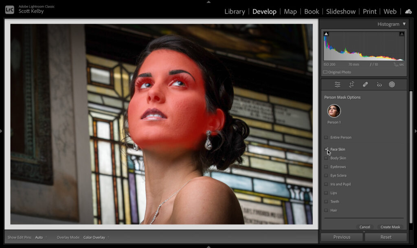Enable the Eye Sclera checkbox
Viewport: 417px width, 248px height.
point(326,176)
